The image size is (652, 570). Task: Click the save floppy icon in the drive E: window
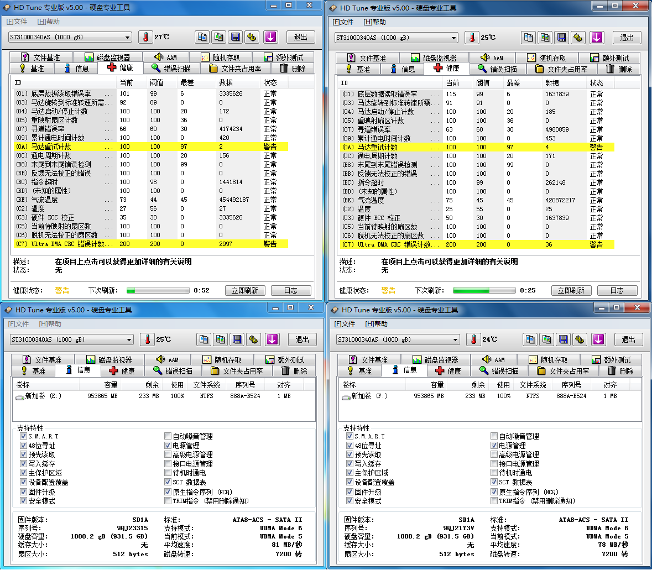tap(237, 339)
